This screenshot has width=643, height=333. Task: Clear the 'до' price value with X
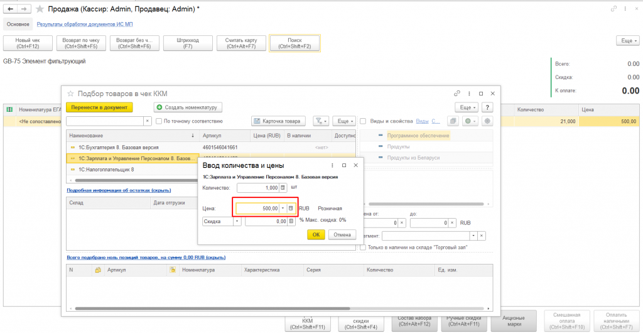[452, 222]
